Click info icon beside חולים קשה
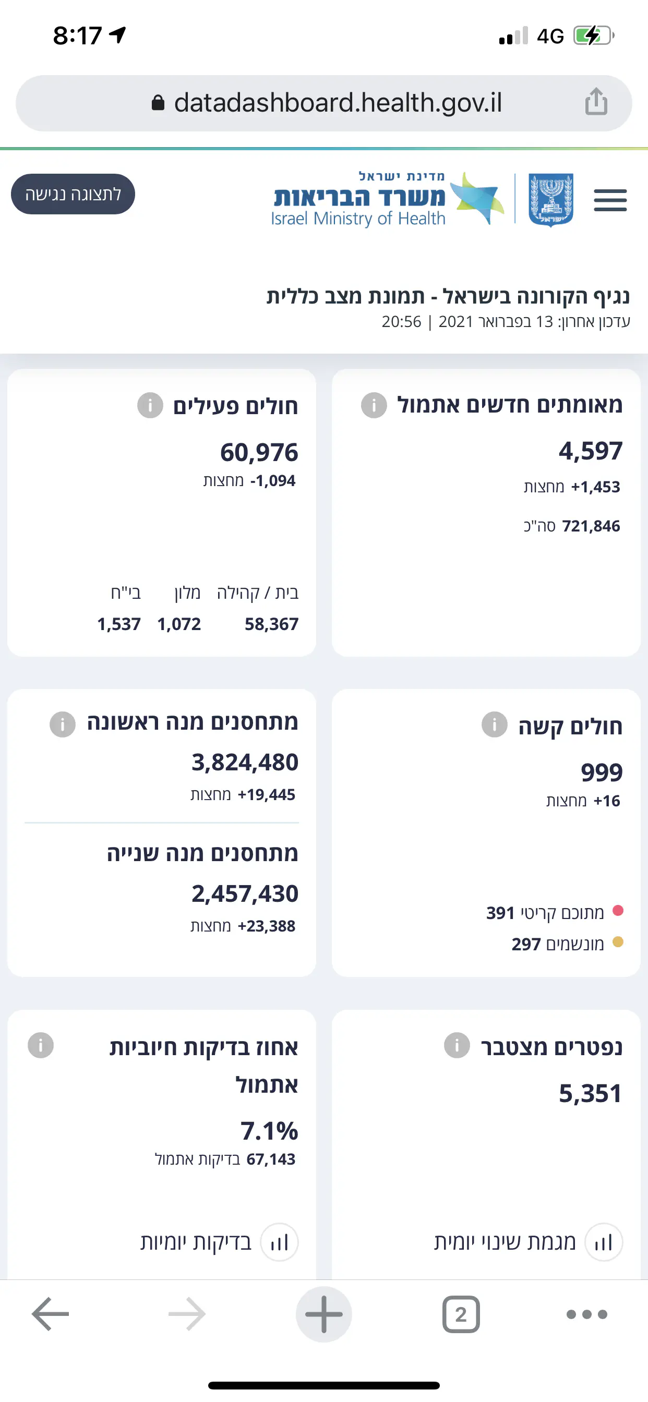648x1402 pixels. 495,724
